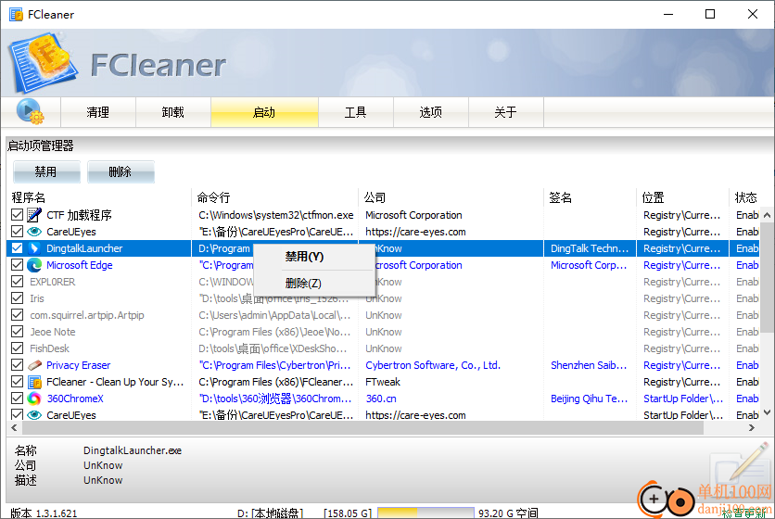This screenshot has width=775, height=519.
Task: Click the horizontal scroll right arrow
Action: (752, 427)
